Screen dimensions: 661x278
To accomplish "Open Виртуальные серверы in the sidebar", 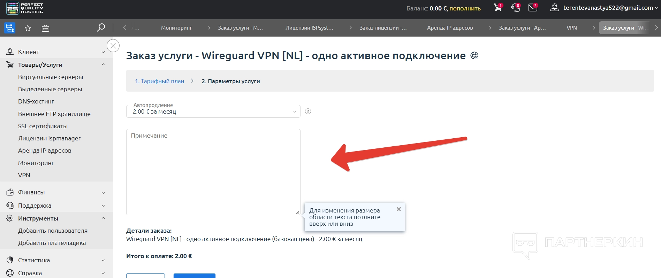I will coord(51,77).
